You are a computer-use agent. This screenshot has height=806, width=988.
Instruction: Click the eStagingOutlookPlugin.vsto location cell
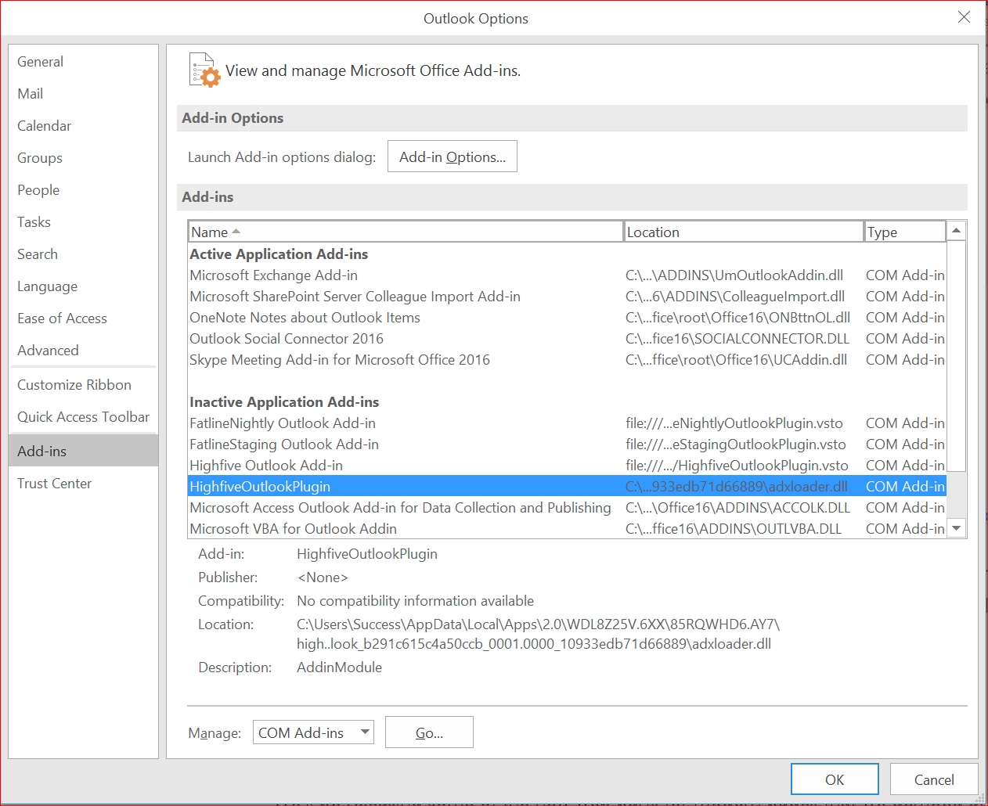(x=736, y=444)
